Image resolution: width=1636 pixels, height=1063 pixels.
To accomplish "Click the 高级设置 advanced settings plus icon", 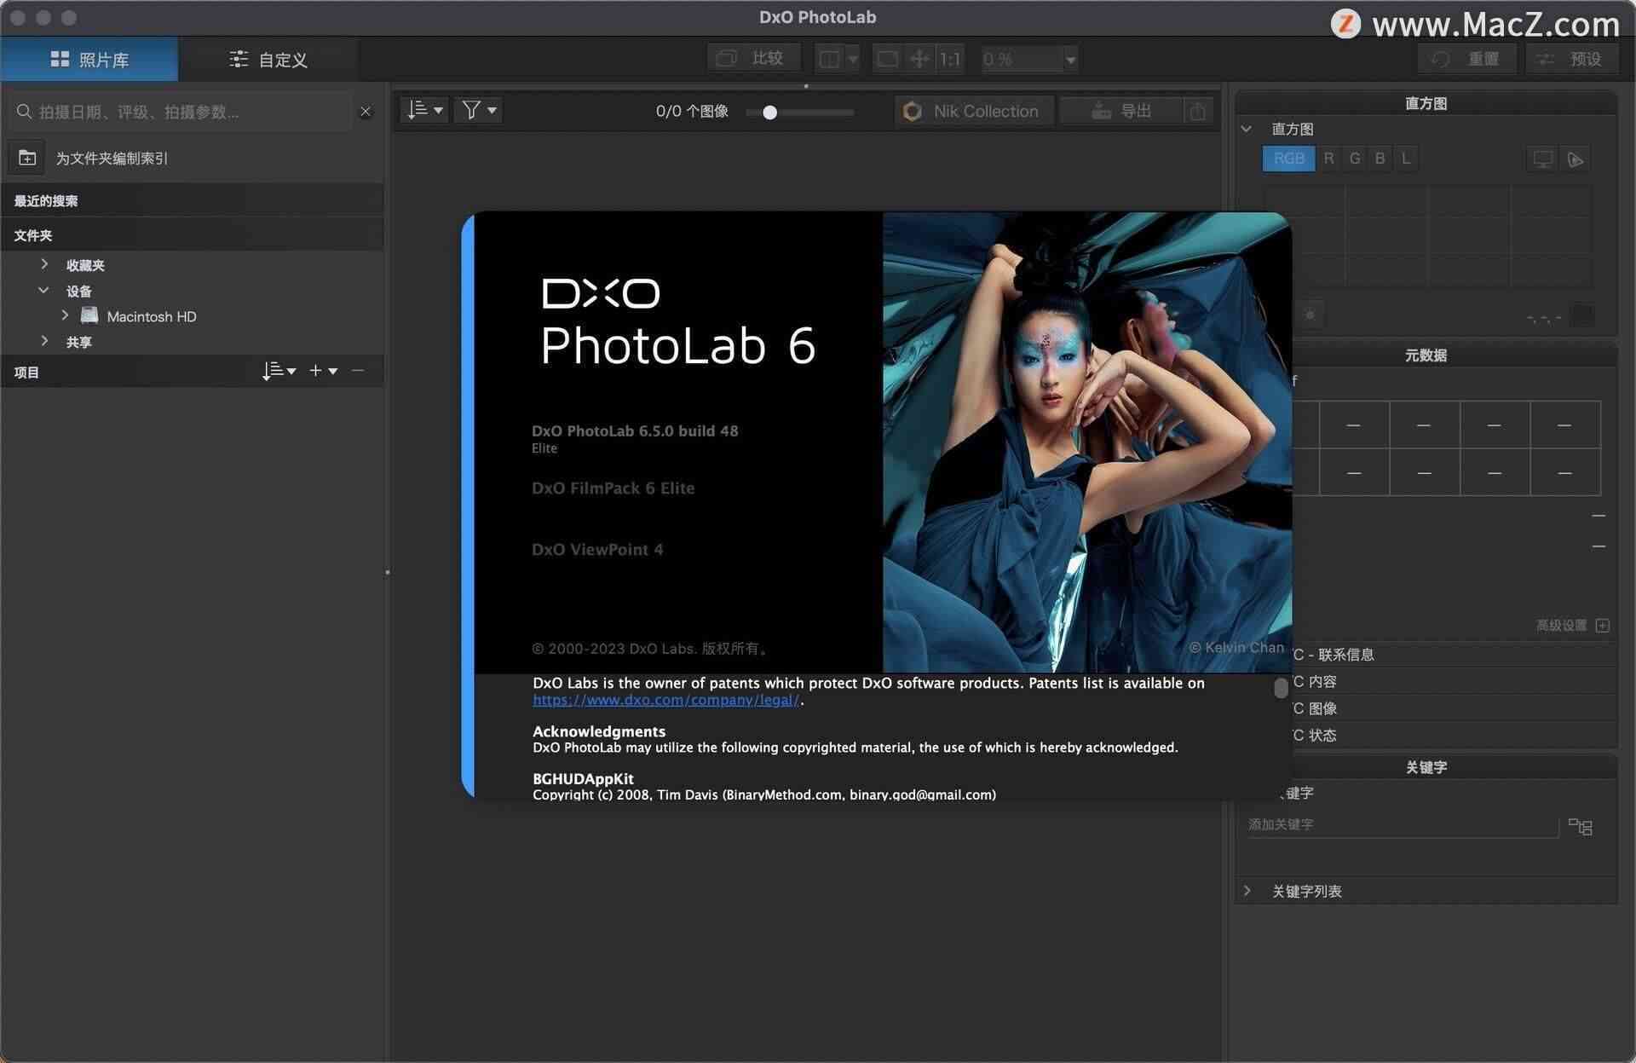I will coord(1602,626).
